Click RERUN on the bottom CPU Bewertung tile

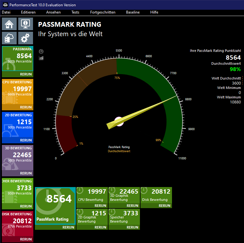[100, 206]
